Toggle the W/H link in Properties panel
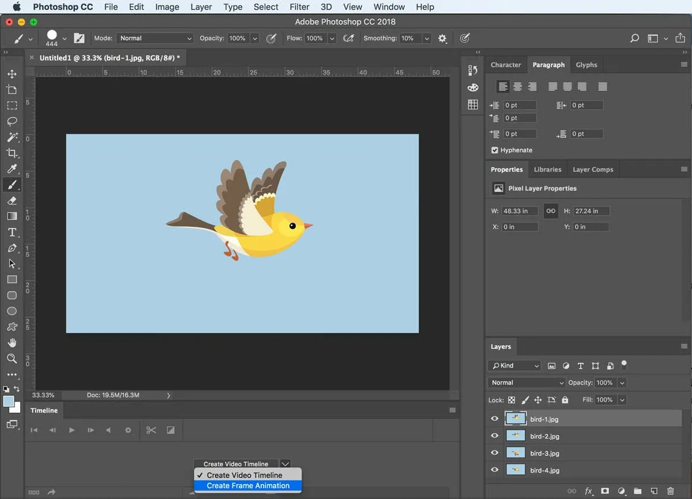Viewport: 692px width, 499px height. (x=551, y=211)
